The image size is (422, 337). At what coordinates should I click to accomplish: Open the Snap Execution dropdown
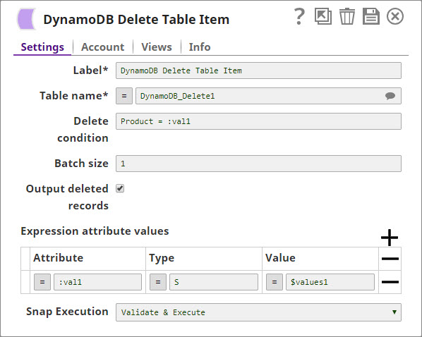click(258, 312)
